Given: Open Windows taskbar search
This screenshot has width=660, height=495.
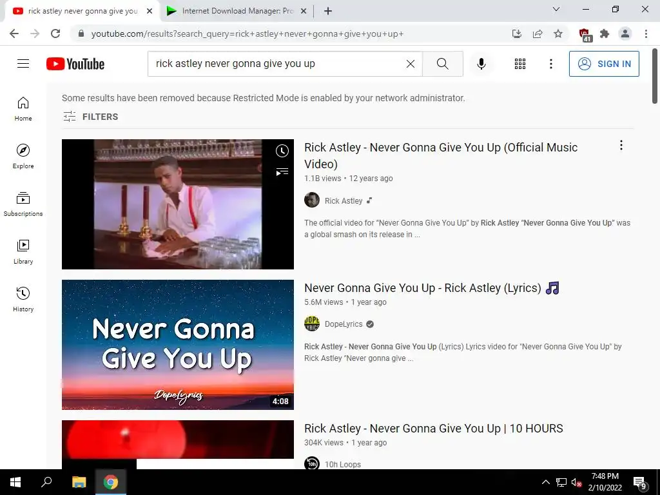Looking at the screenshot, I should pos(46,482).
